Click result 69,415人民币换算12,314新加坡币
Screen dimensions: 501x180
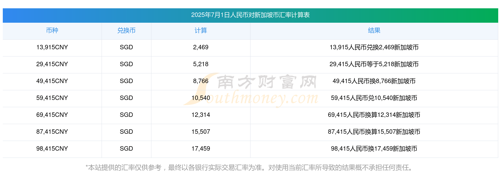pos(374,115)
